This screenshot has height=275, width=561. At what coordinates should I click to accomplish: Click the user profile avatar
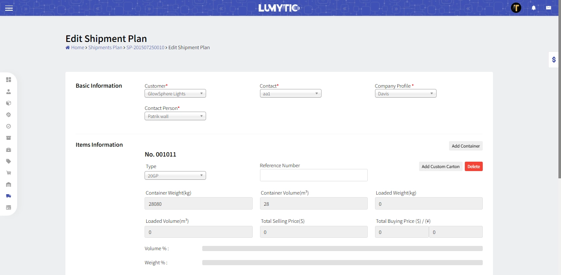click(516, 8)
